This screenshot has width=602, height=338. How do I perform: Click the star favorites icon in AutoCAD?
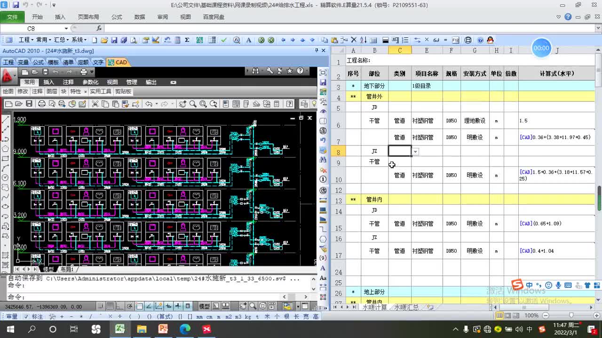(290, 71)
